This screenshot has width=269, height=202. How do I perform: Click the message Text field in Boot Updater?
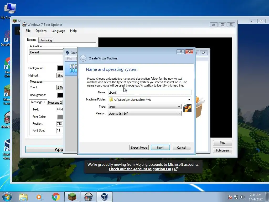[60, 109]
